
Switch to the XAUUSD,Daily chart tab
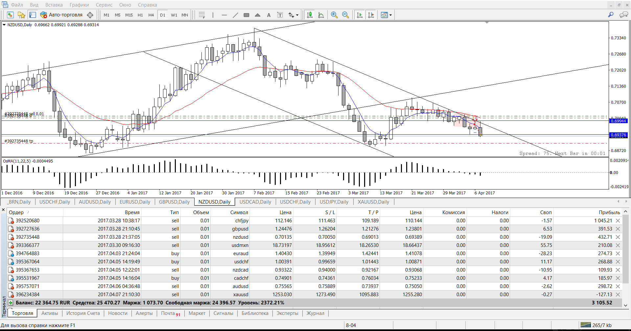pos(373,202)
